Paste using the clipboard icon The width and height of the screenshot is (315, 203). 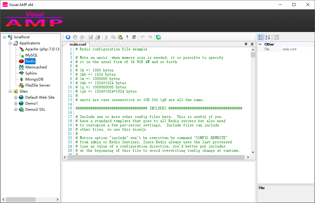point(120,37)
